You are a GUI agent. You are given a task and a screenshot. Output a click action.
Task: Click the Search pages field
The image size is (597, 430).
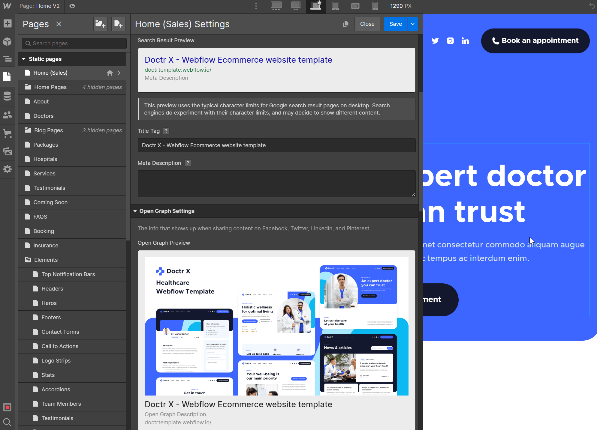click(x=74, y=43)
